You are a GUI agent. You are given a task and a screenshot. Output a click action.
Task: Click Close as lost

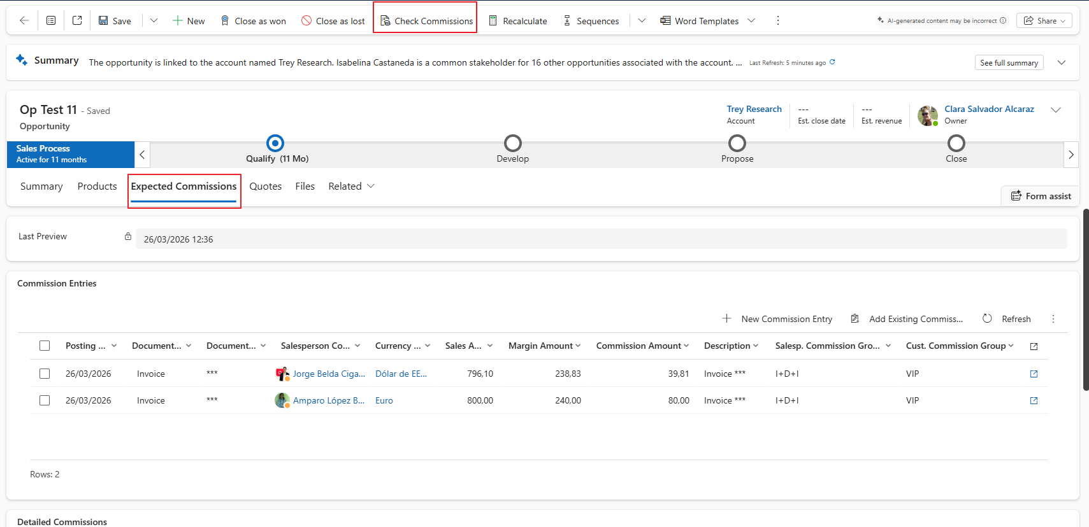click(333, 21)
